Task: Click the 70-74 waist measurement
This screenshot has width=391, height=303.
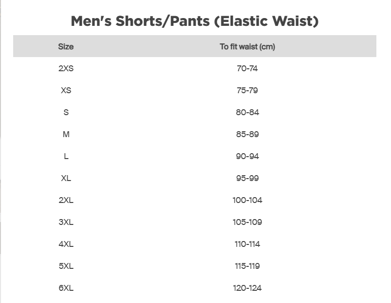Action: [247, 69]
